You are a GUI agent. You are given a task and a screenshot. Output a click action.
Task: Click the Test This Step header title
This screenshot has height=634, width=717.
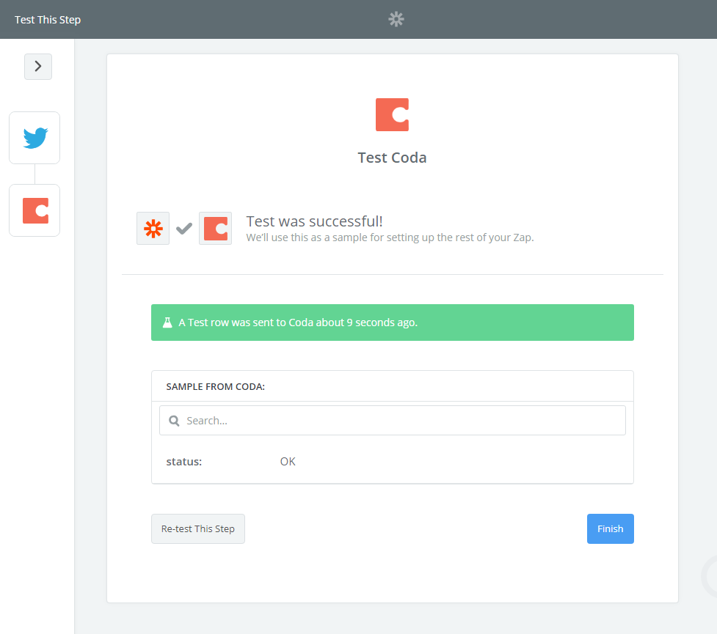pos(48,20)
